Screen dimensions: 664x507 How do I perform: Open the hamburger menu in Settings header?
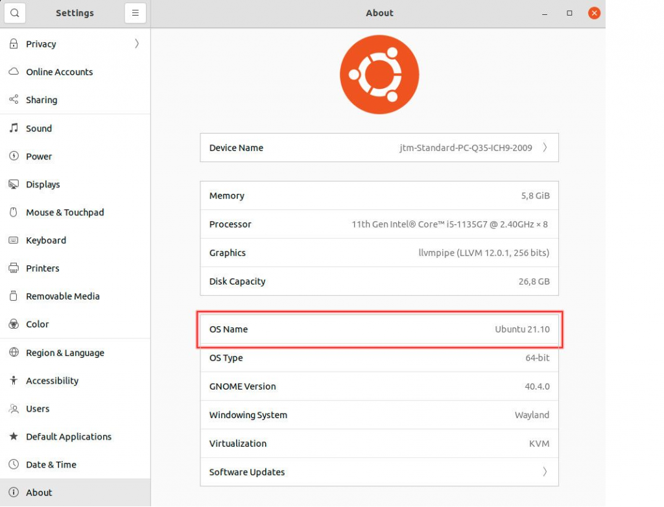click(135, 13)
